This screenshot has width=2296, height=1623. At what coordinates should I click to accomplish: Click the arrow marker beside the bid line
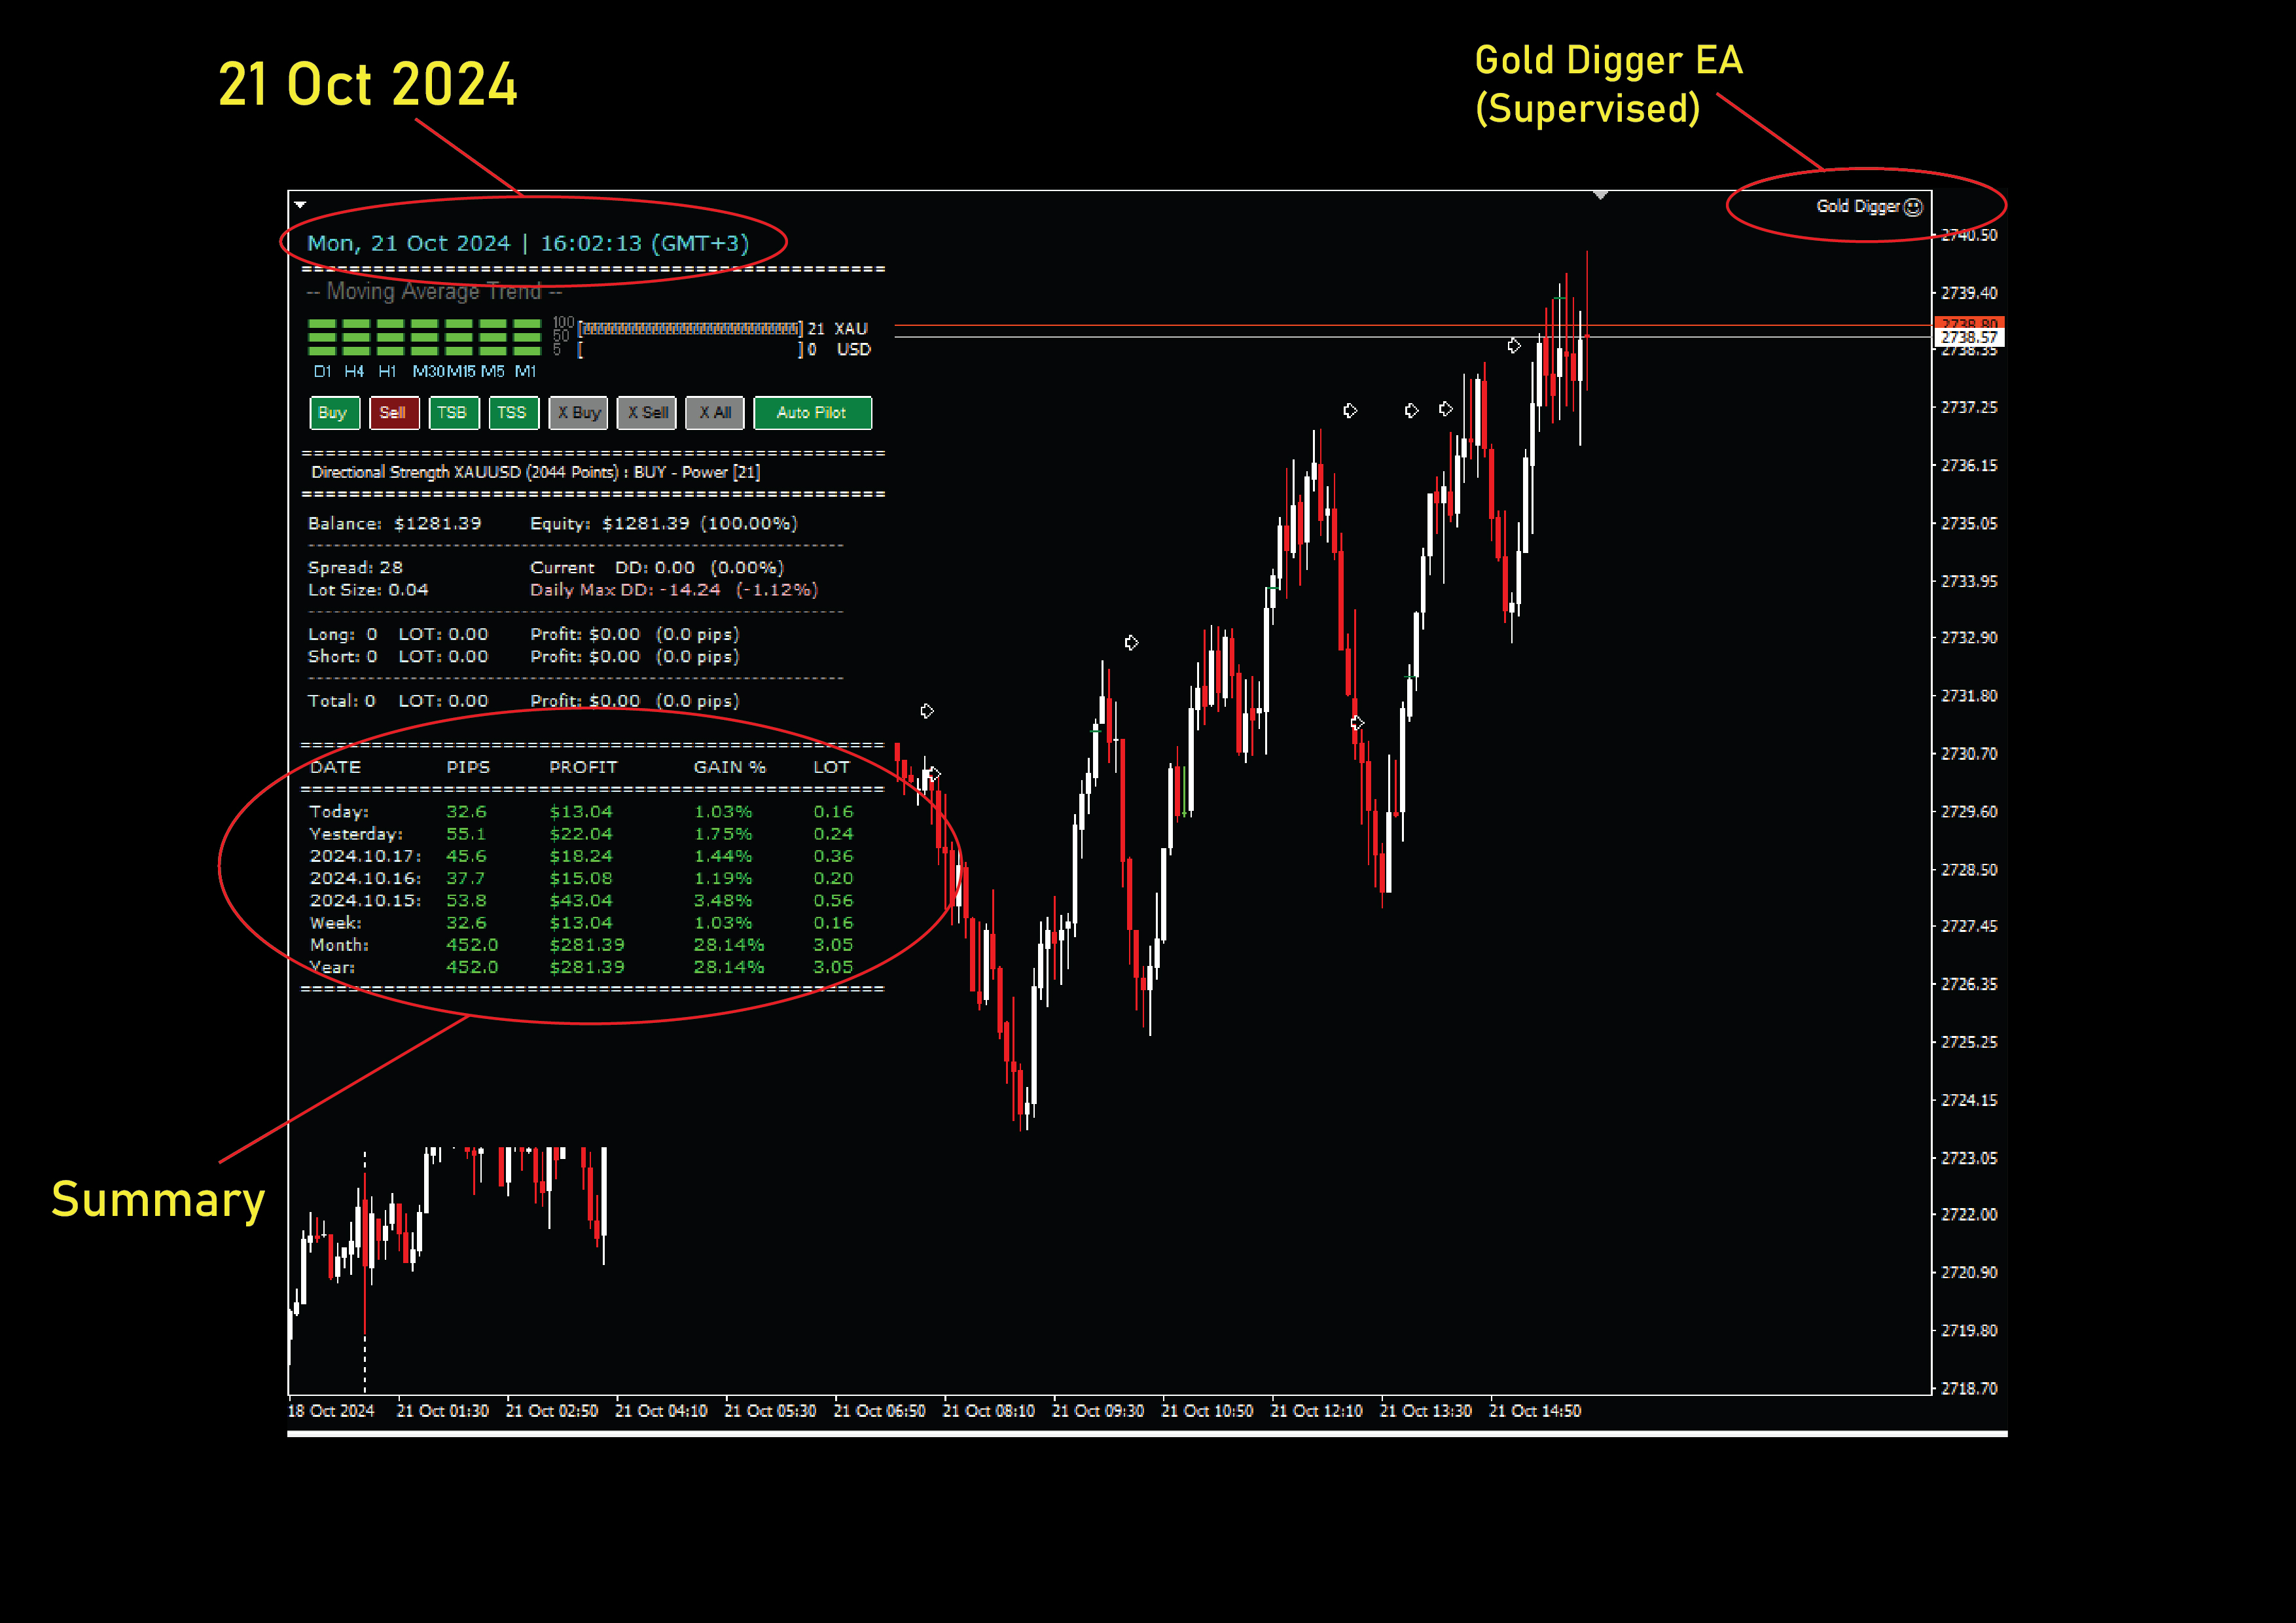click(x=1514, y=346)
